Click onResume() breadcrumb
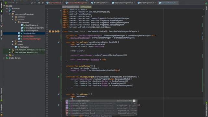 pos(86,7)
